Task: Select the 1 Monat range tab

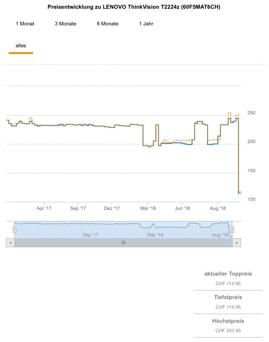Action: click(25, 24)
